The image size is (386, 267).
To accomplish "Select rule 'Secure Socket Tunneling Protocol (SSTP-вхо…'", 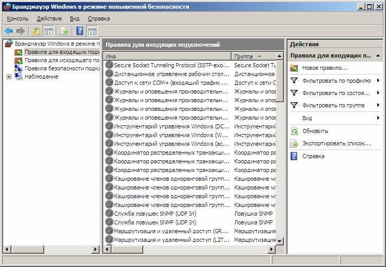I will [x=171, y=65].
